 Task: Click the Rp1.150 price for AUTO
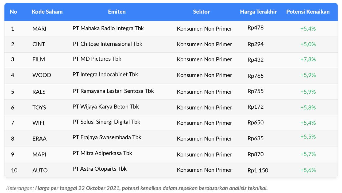click(x=258, y=170)
